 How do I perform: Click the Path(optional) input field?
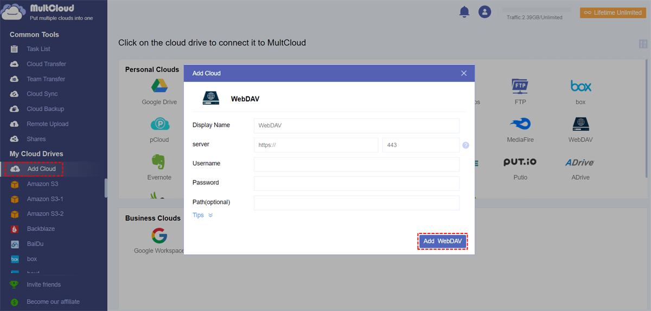pyautogui.click(x=356, y=203)
